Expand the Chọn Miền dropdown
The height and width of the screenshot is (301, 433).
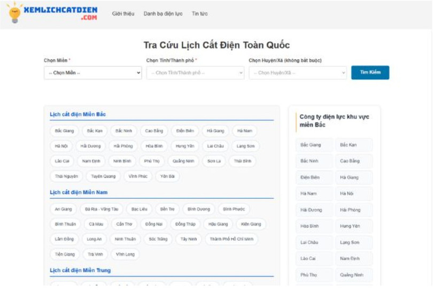92,73
